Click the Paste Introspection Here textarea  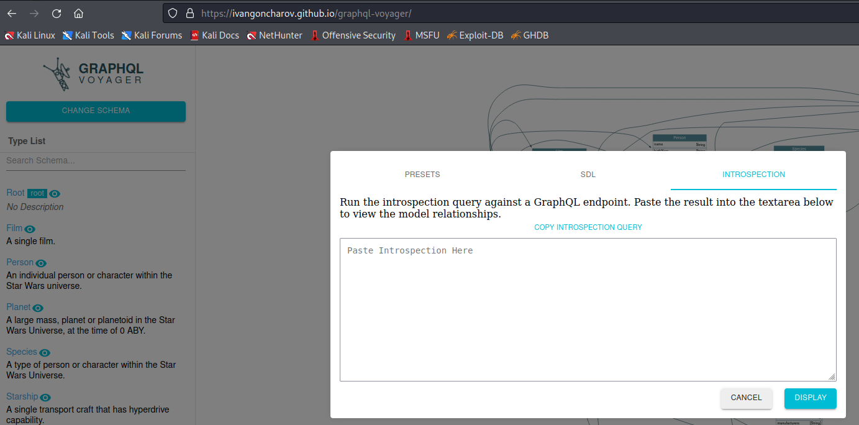(x=588, y=309)
